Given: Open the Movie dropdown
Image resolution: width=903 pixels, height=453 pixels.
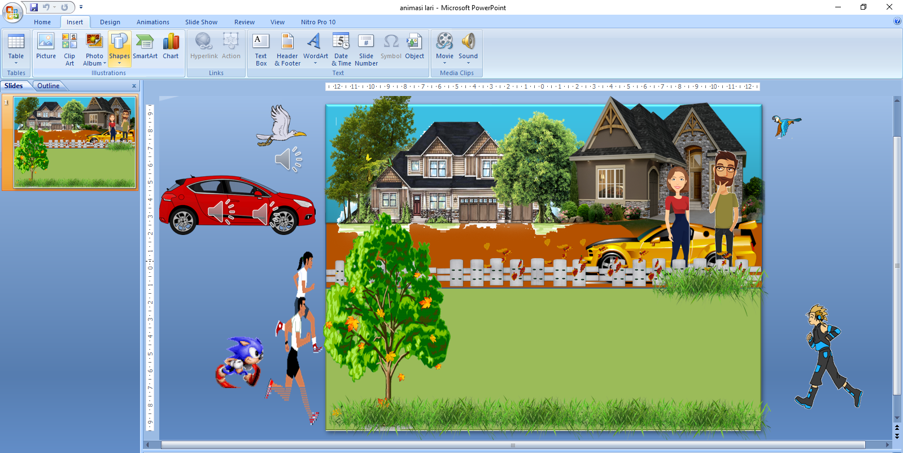Looking at the screenshot, I should pos(444,49).
